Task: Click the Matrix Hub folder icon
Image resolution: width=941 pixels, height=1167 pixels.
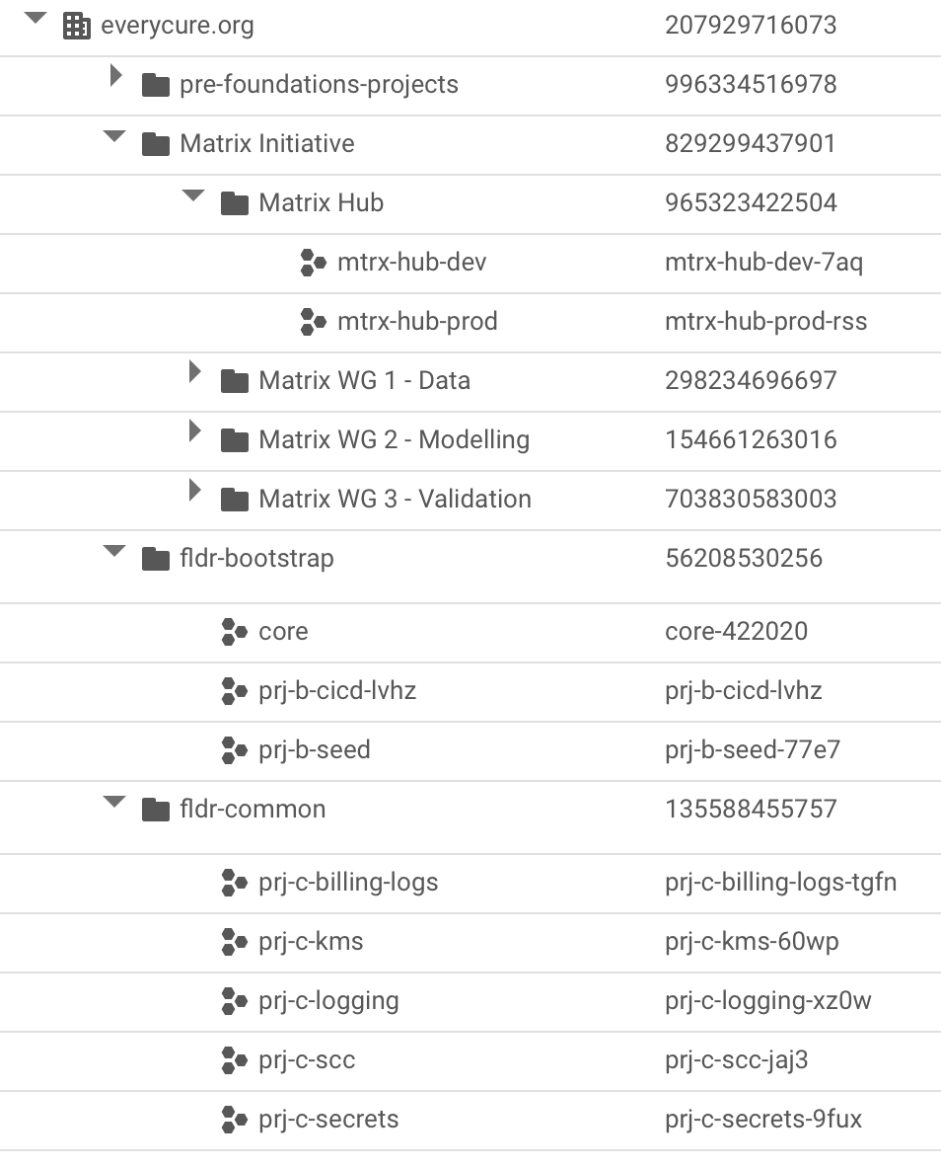Action: (234, 203)
